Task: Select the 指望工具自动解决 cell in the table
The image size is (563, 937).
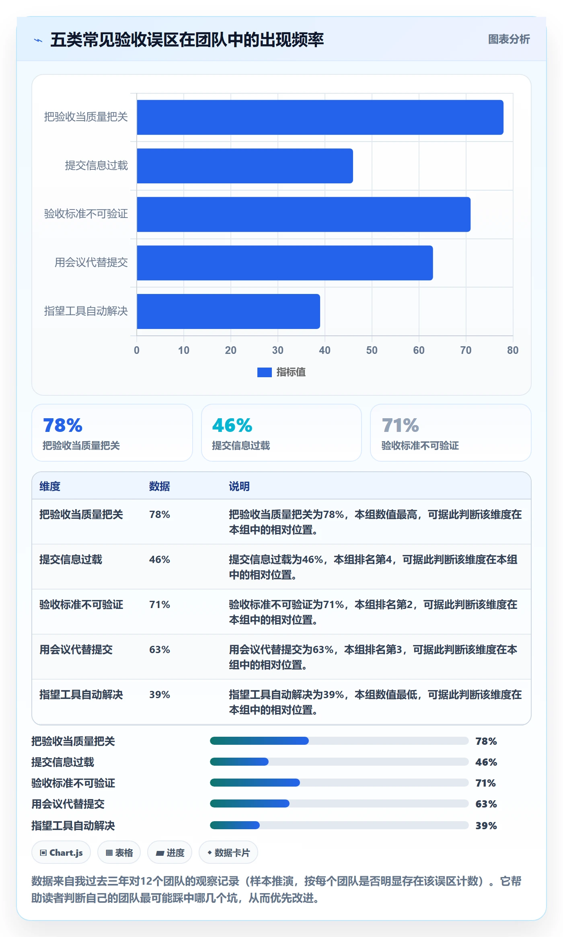Action: point(81,695)
